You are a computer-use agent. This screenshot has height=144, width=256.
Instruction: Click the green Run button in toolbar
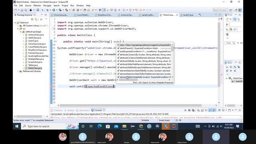pyautogui.click(x=54, y=10)
